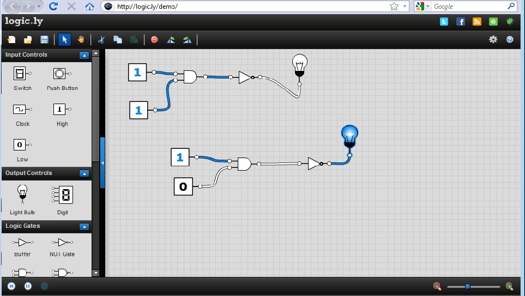
Task: Click the sidebar scroll up arrow
Action: coord(96,53)
